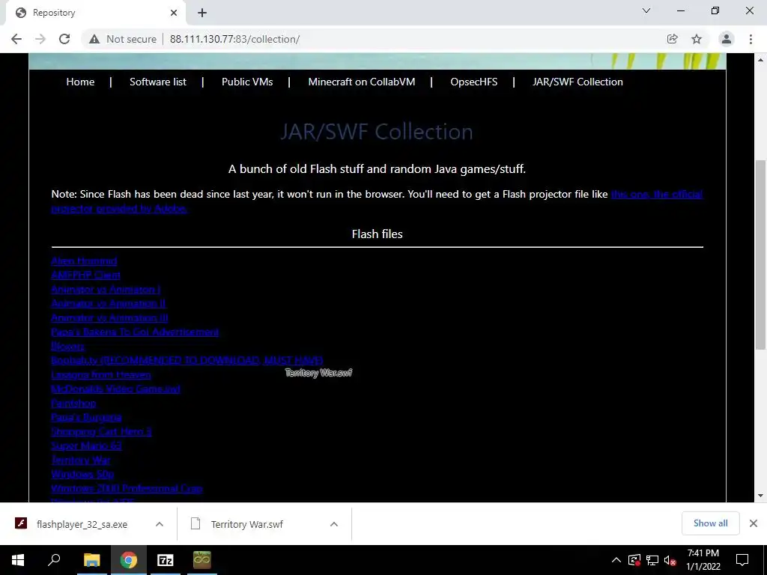Viewport: 767px width, 575px height.
Task: Open the Boohbah.tv recommended download link
Action: (x=187, y=360)
